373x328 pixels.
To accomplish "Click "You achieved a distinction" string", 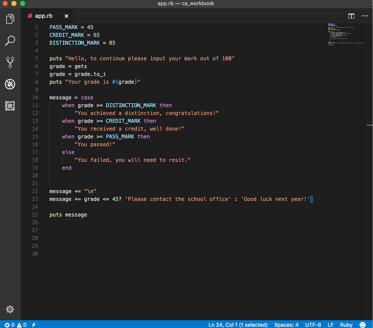I will pos(147,113).
